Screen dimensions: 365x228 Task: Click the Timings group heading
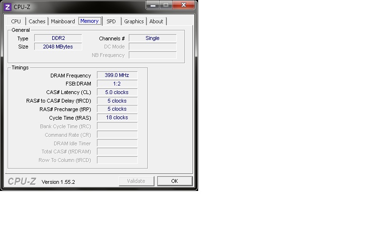pyautogui.click(x=20, y=68)
